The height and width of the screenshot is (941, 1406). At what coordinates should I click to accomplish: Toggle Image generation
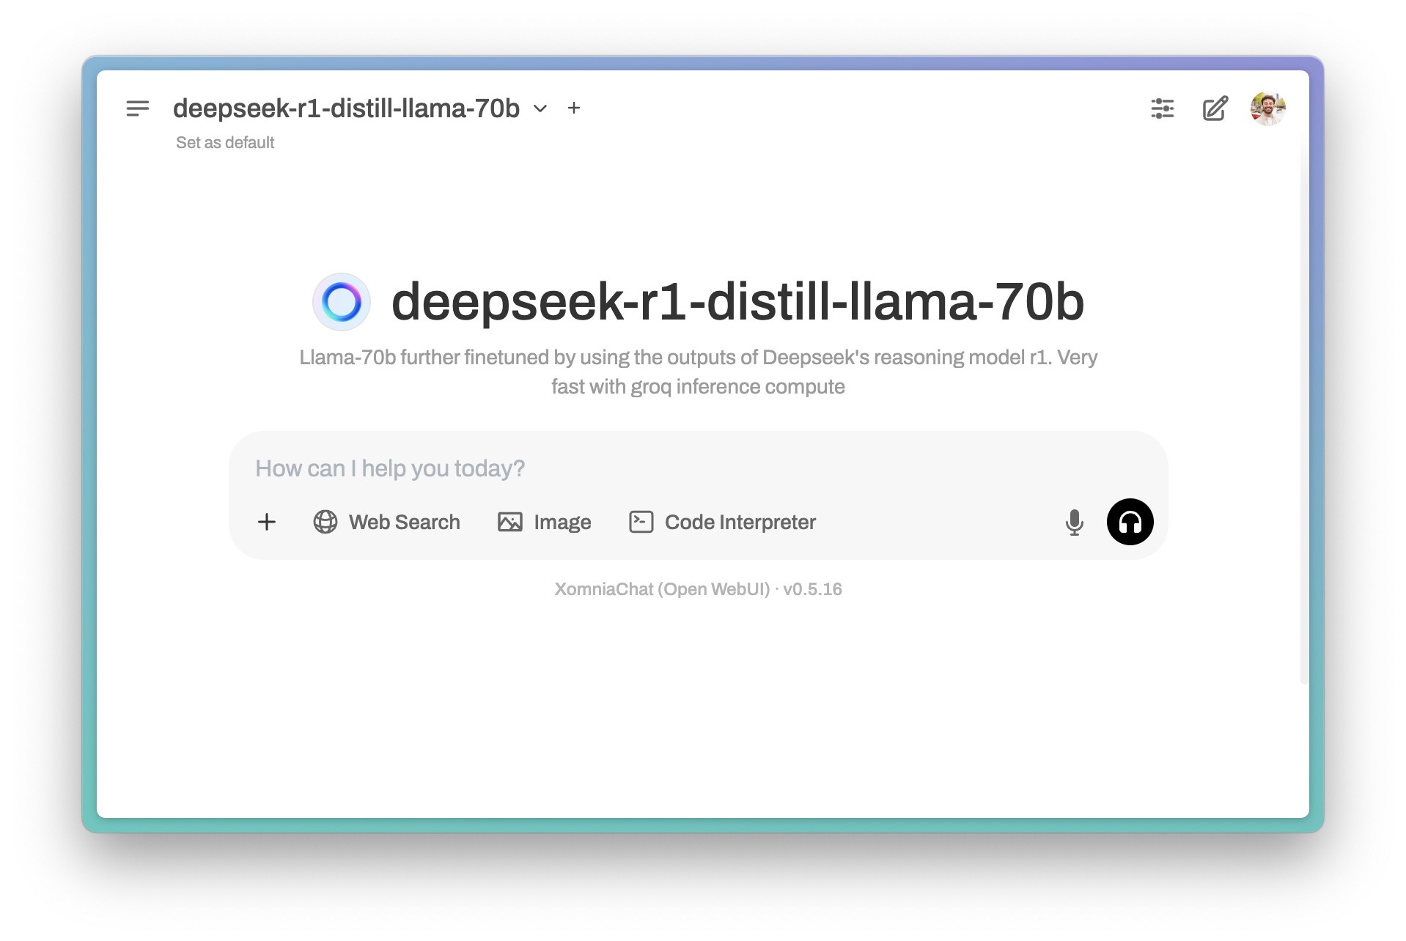[545, 522]
